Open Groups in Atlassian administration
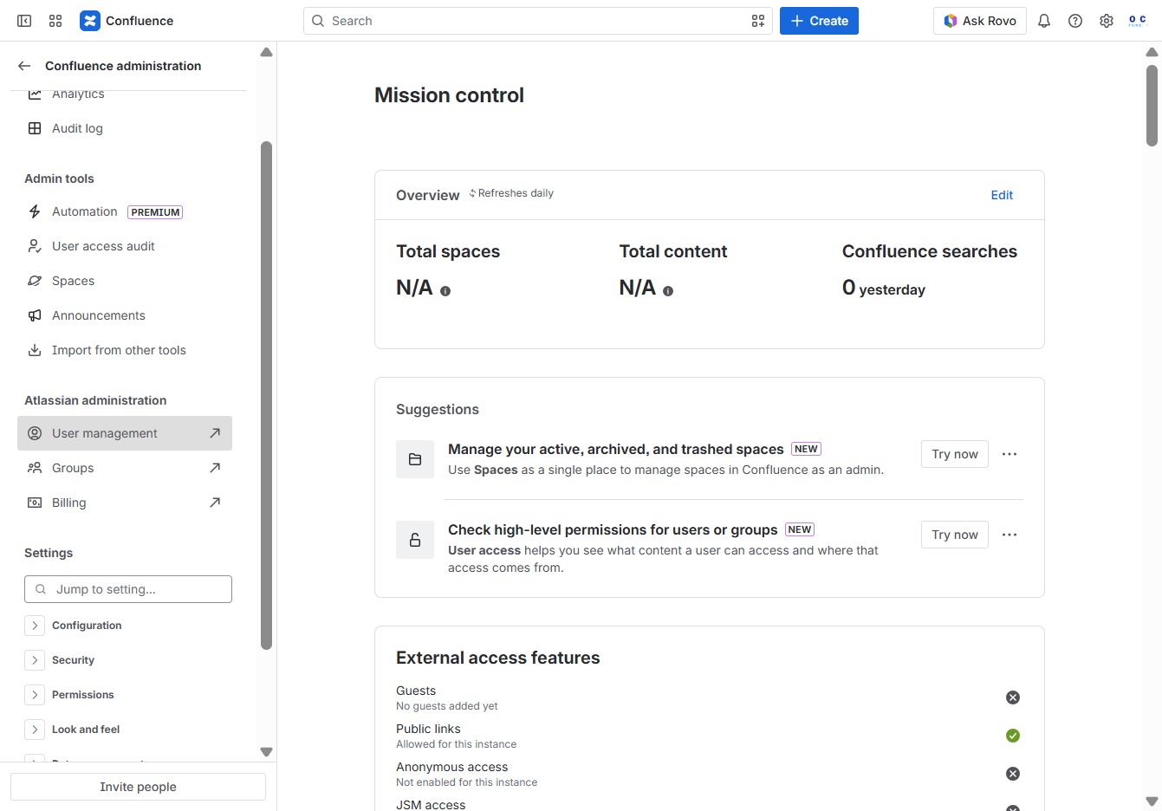Viewport: 1162px width, 811px height. coord(125,468)
